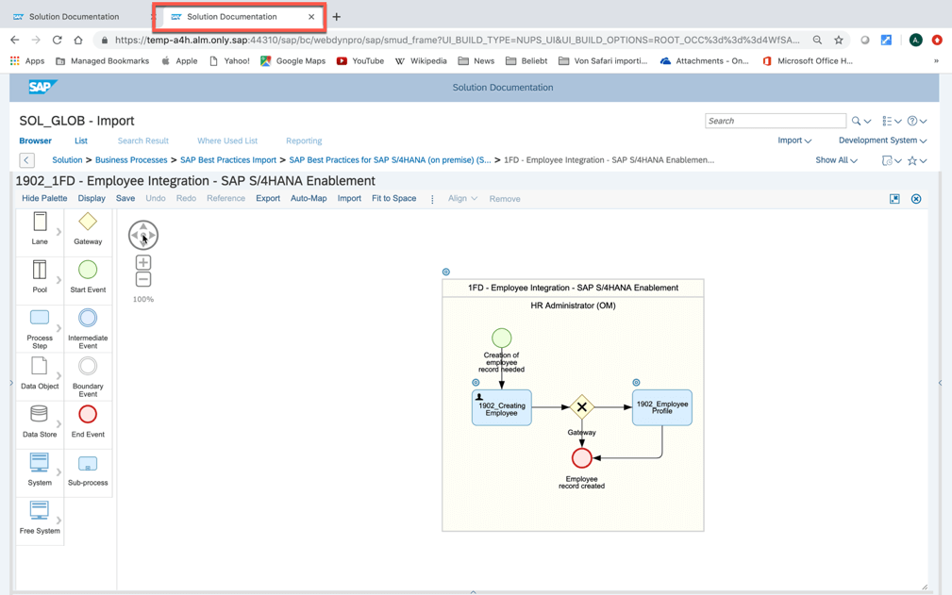Expand the Pool shape variants
This screenshot has height=595, width=952.
[58, 280]
